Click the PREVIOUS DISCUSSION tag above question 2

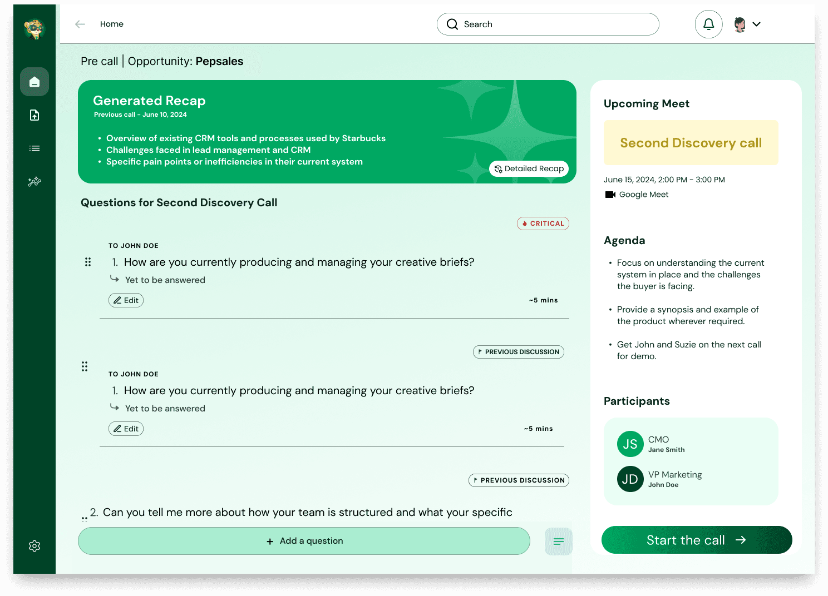click(x=519, y=480)
